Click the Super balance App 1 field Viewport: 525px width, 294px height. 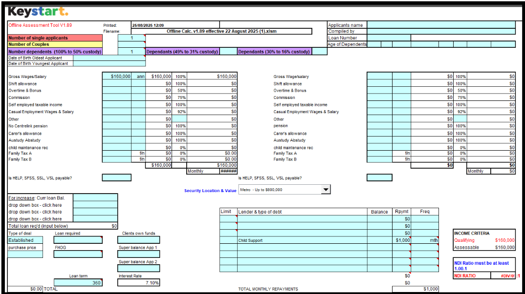[138, 254]
